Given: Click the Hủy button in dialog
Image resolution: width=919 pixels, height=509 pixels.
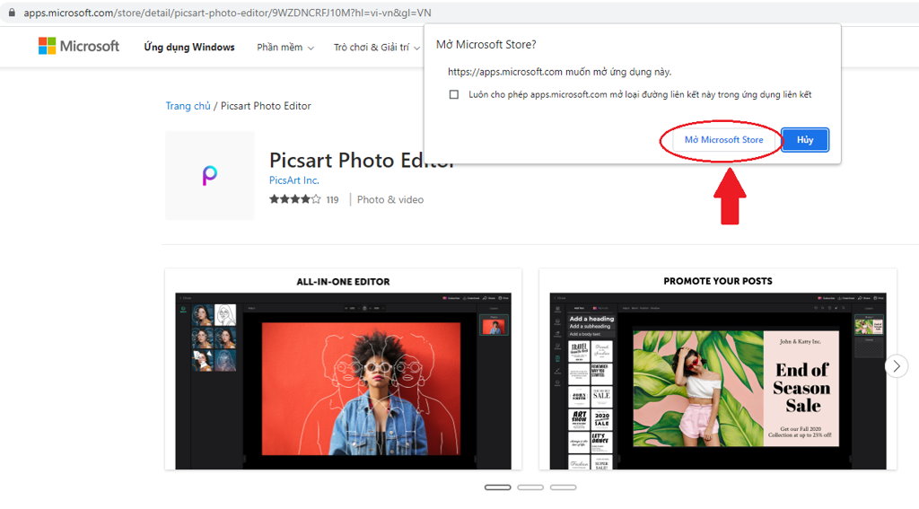Looking at the screenshot, I should tap(805, 139).
